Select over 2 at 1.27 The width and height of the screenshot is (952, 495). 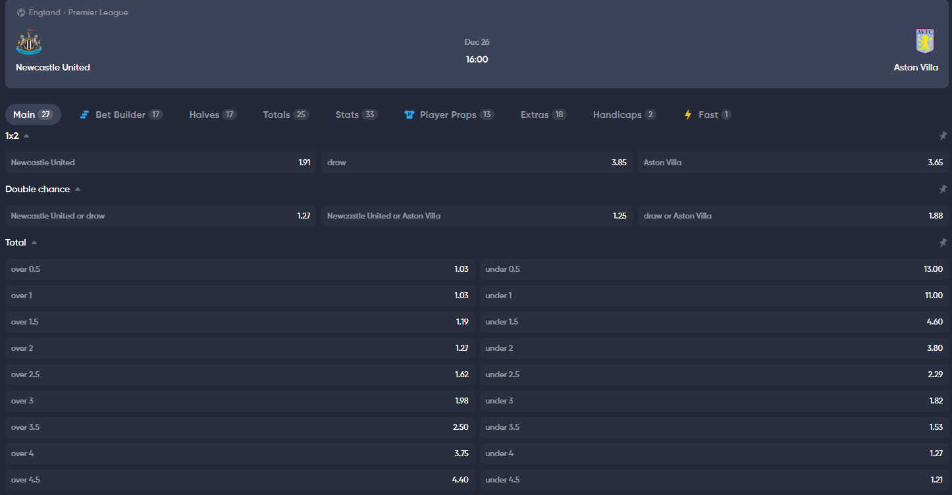coord(240,348)
